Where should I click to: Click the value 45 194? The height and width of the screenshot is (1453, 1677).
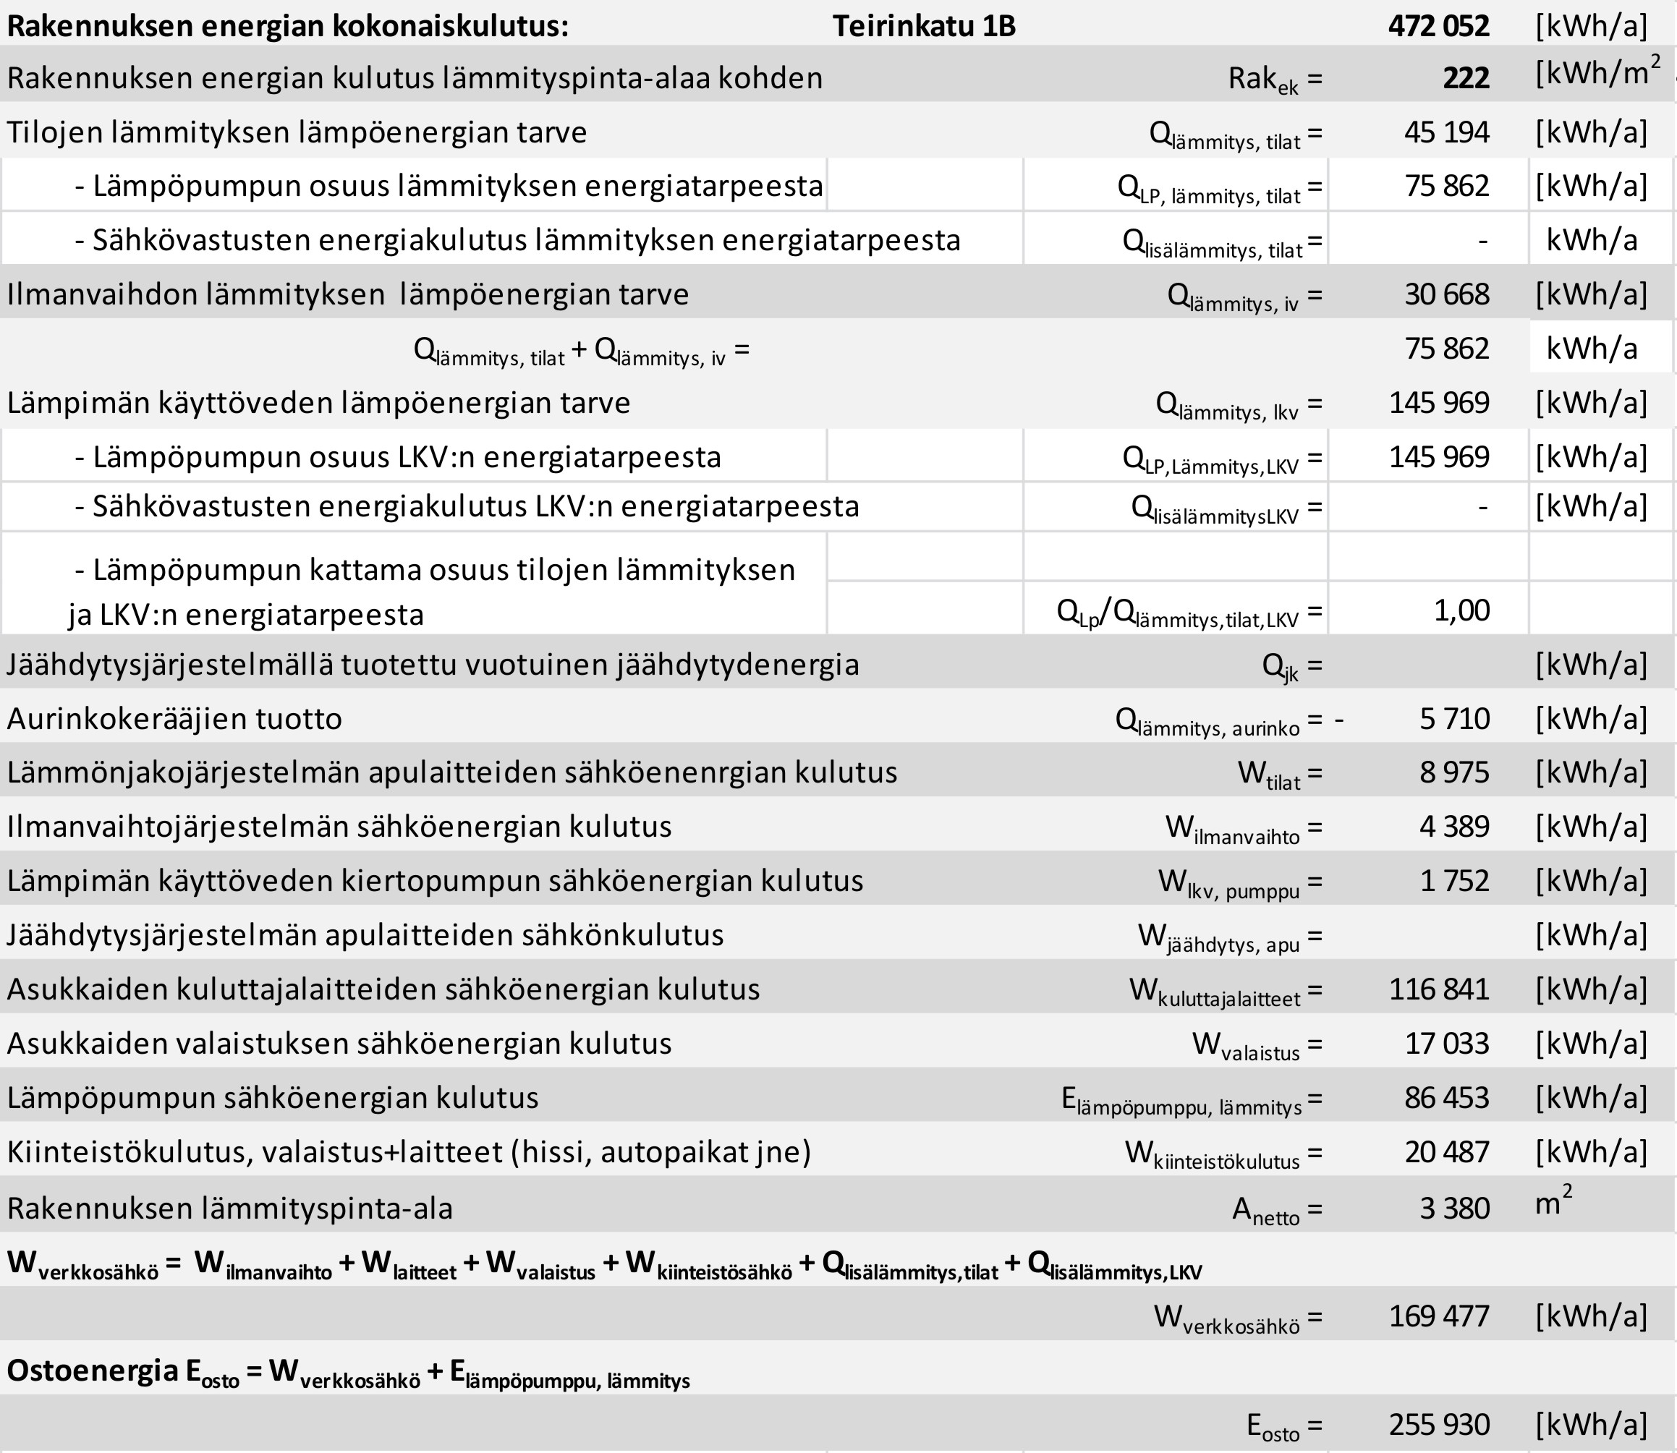click(1447, 132)
